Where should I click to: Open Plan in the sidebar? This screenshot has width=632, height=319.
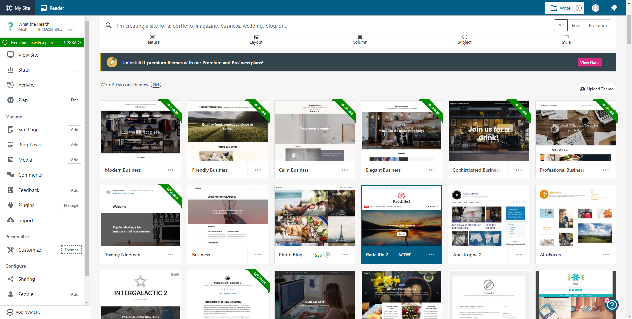[42, 100]
